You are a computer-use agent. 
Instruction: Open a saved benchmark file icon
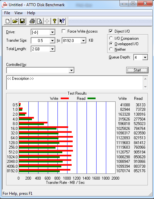point(15,21)
